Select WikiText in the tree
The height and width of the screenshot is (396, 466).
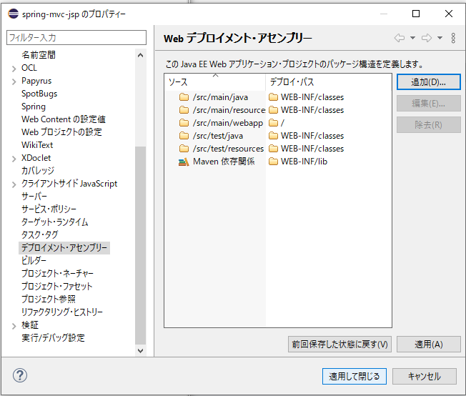pyautogui.click(x=37, y=145)
